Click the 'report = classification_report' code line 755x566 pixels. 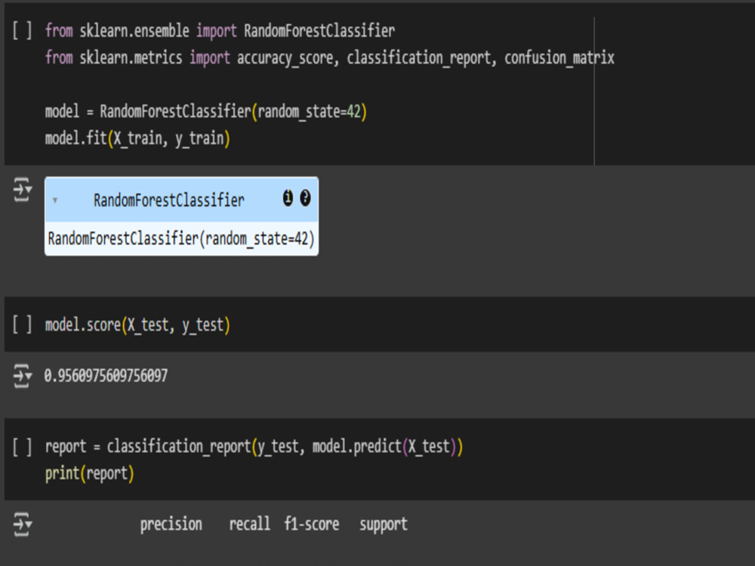pyautogui.click(x=254, y=447)
